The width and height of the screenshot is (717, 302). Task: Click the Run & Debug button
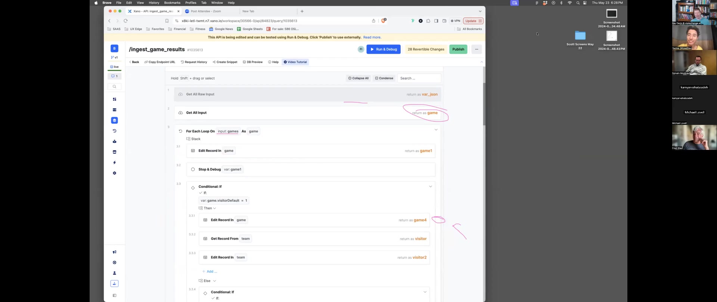383,49
